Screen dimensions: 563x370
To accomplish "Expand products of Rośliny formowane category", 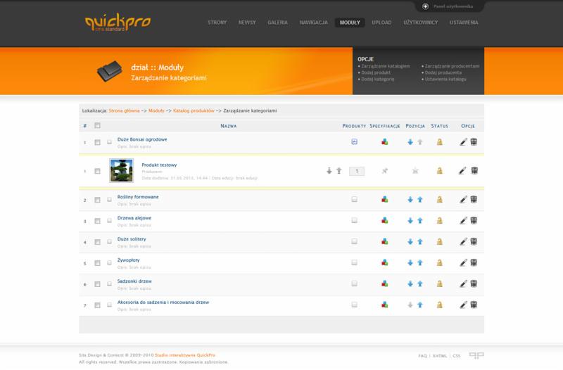I will [x=354, y=200].
